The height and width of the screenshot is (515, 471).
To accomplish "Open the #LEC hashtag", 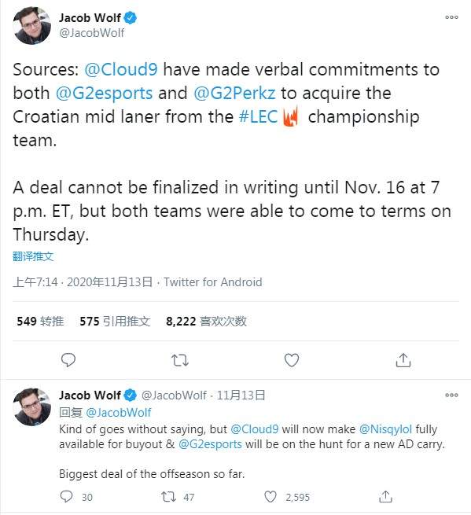I will tap(259, 117).
